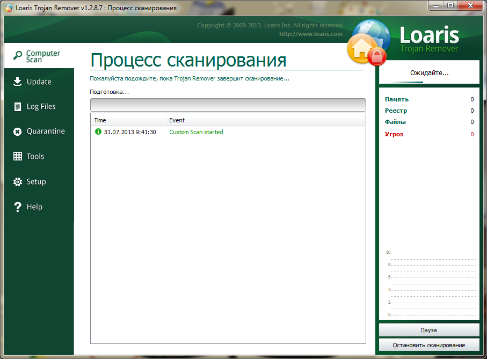Click the threat activity graph
This screenshot has height=359, width=487.
[432, 283]
